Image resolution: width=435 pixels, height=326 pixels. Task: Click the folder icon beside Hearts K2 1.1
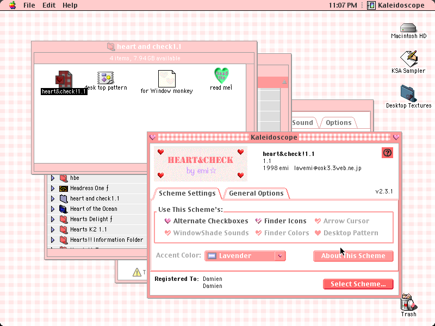(x=64, y=229)
